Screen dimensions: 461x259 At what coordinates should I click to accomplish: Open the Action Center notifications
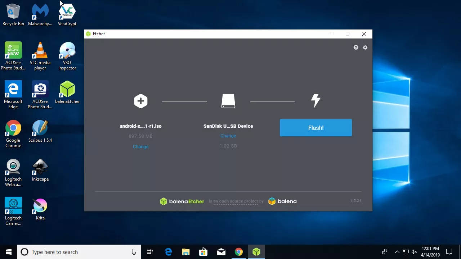point(449,252)
